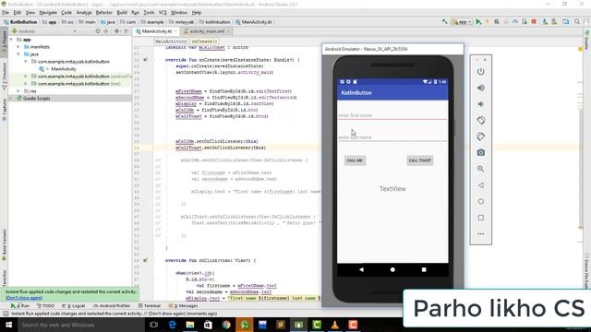Take a screenshot with emulator camera icon
Screen dimensions: 591x332
(x=480, y=152)
